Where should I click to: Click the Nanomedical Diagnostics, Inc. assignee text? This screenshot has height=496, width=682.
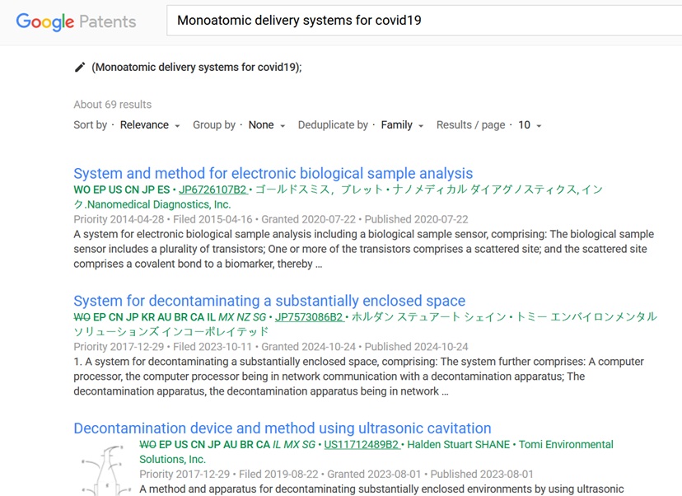click(x=159, y=204)
